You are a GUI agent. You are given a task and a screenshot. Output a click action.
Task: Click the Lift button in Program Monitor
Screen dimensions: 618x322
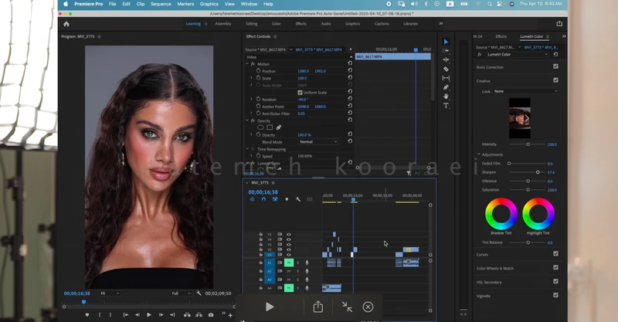tap(187, 314)
